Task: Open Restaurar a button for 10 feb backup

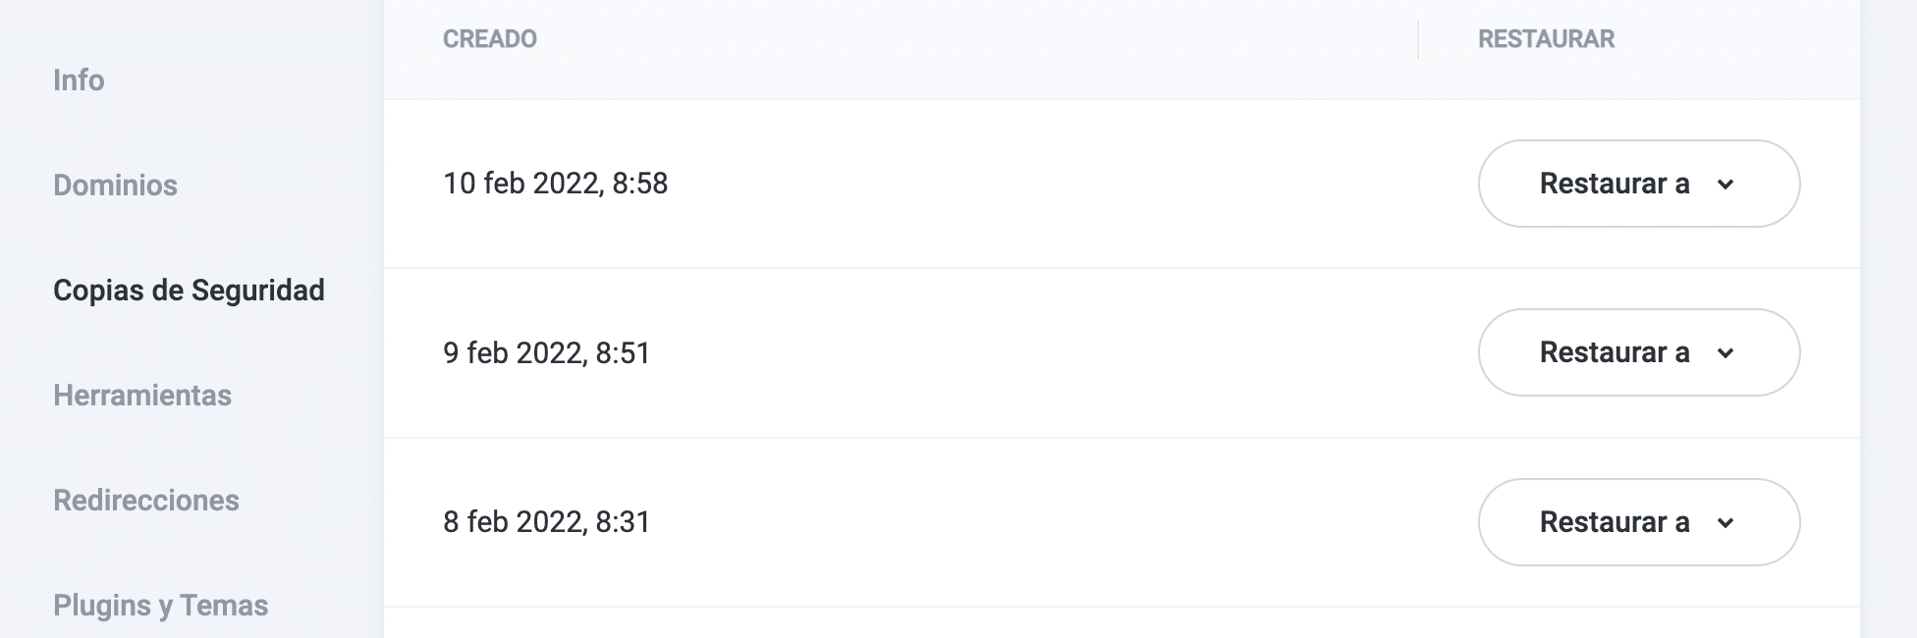Action: click(1615, 184)
